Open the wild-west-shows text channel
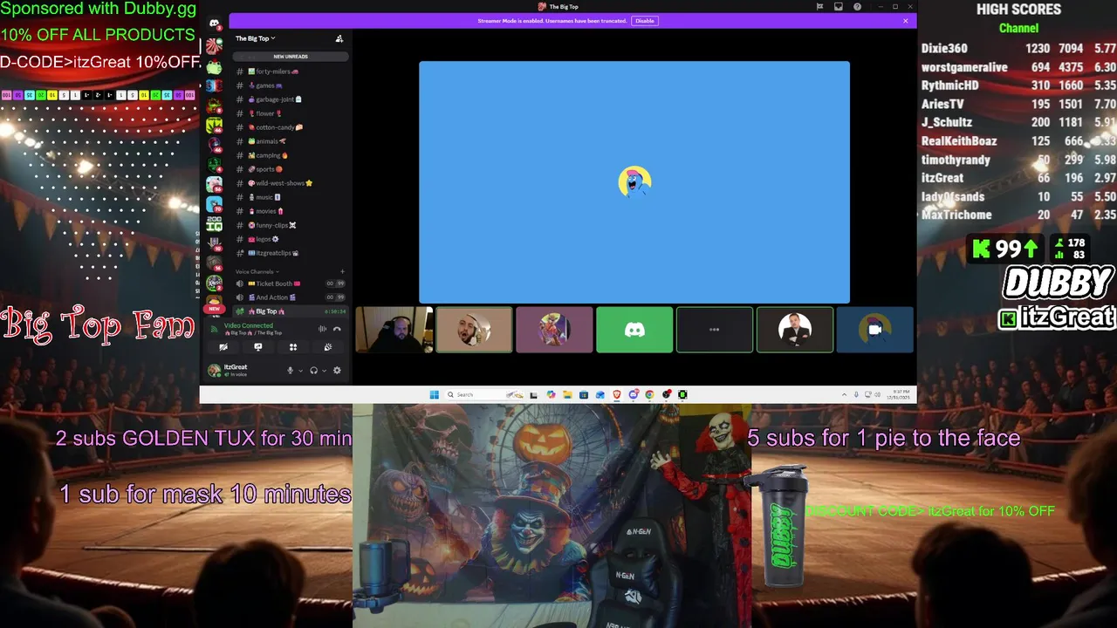The height and width of the screenshot is (628, 1117). [291, 183]
